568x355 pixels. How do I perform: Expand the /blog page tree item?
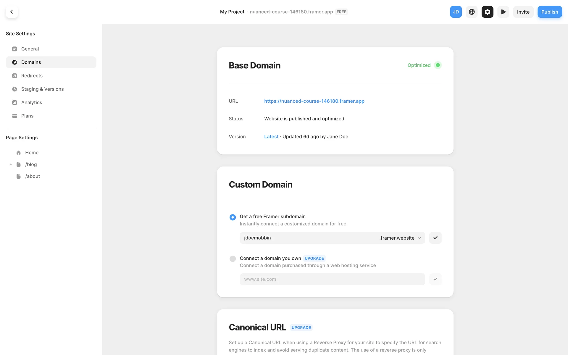[x=11, y=164]
